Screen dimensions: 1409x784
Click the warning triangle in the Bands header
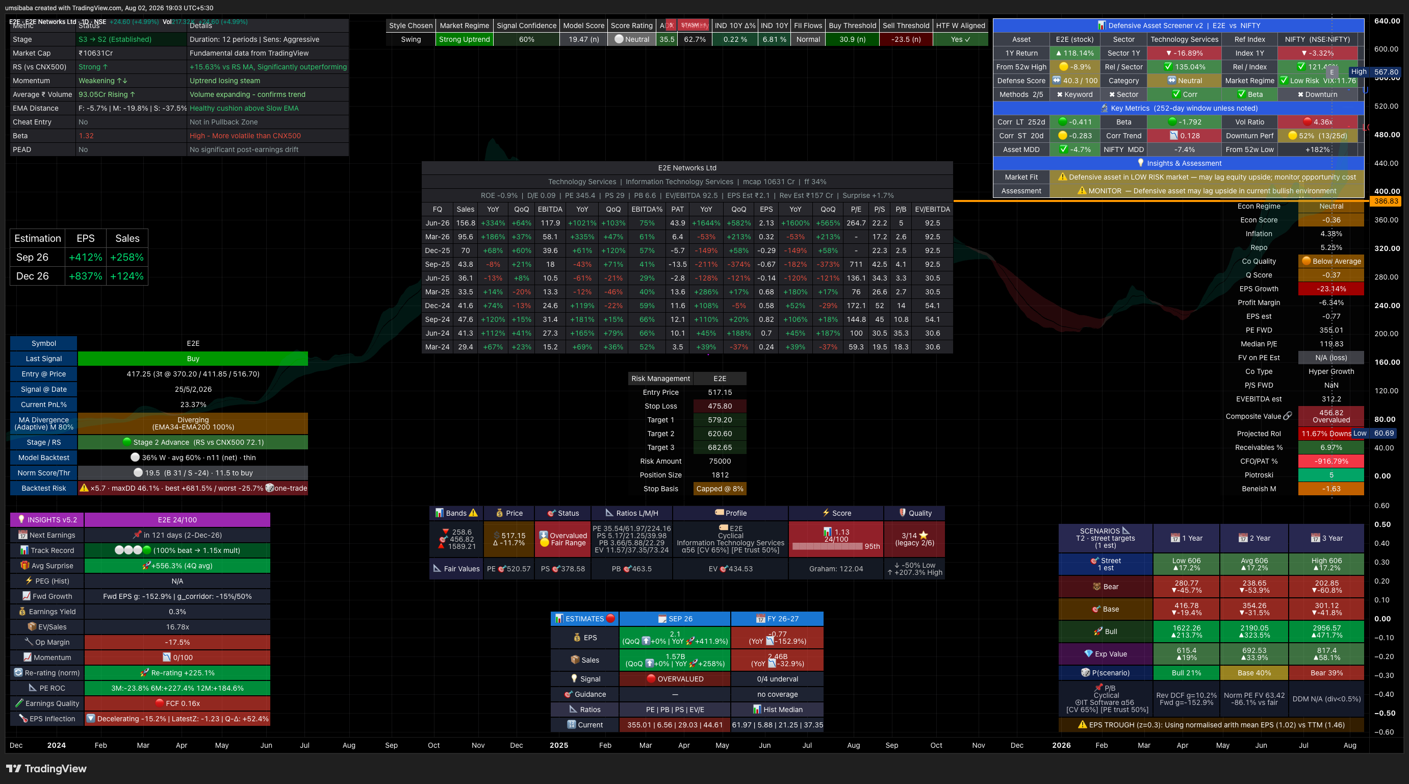473,513
